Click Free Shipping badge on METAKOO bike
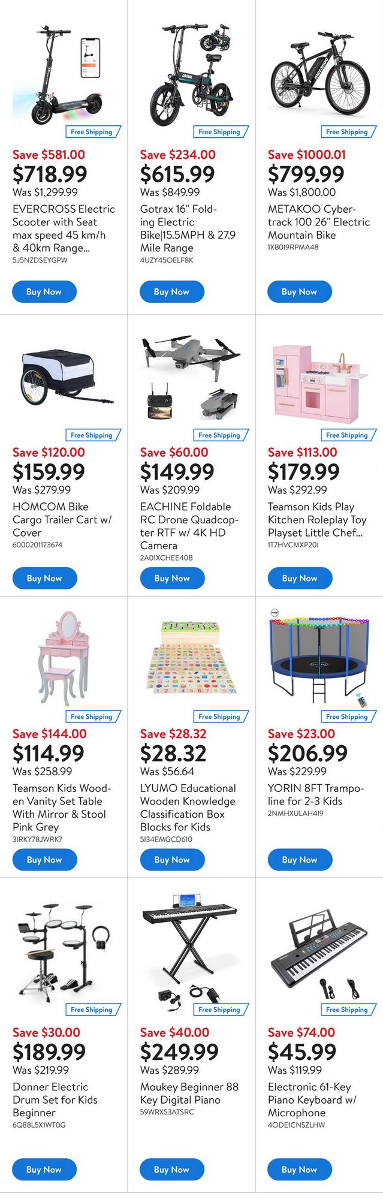Image resolution: width=383 pixels, height=1199 pixels. (x=346, y=132)
